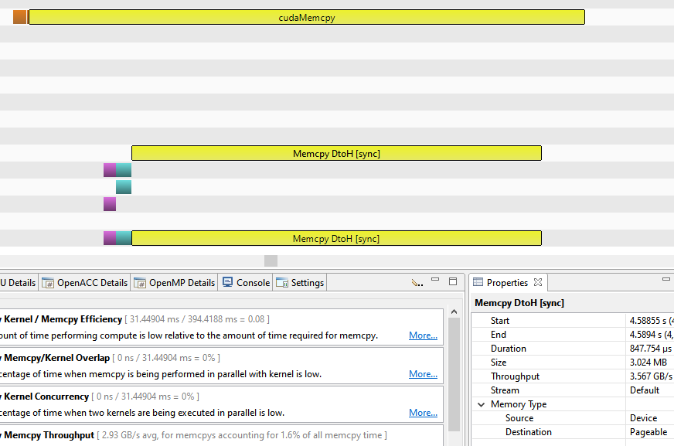Collapse the Memory Type property group
The image size is (674, 446).
point(482,404)
